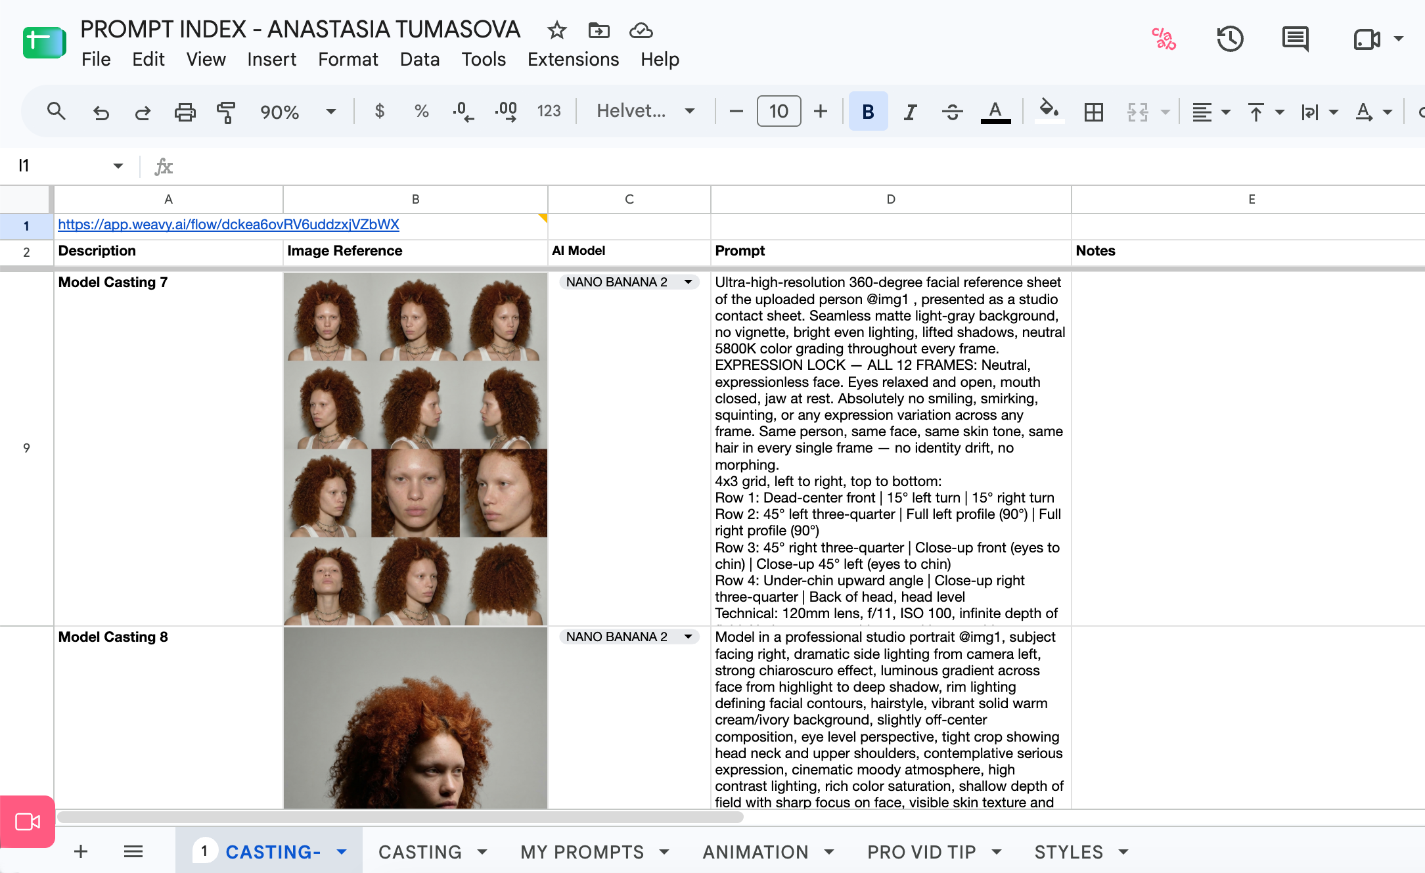This screenshot has width=1425, height=873.
Task: Click the merge cells icon
Action: [x=1137, y=112]
